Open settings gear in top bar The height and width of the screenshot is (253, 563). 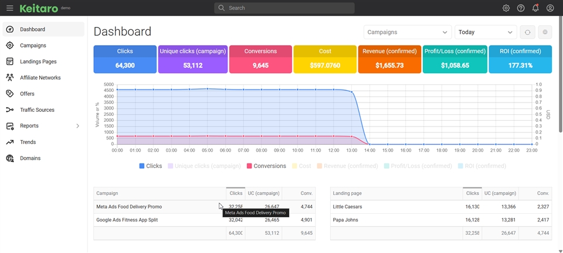506,8
